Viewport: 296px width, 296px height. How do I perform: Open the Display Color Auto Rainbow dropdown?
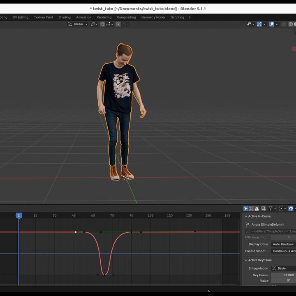(283, 244)
